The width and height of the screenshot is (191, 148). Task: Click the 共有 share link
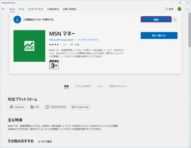[77, 45]
